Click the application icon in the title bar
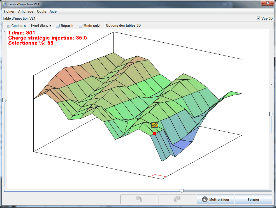 point(4,4)
